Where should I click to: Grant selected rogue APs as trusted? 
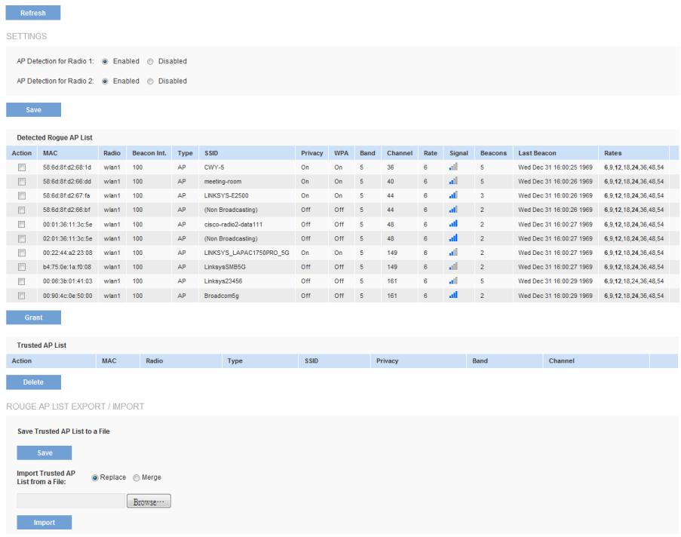33,318
